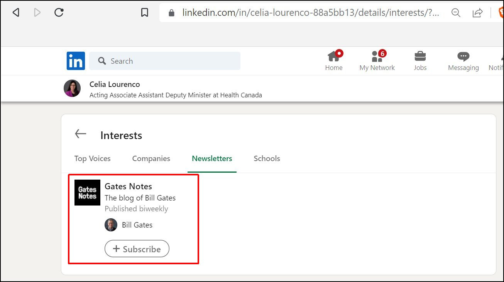Open the Jobs briefcase icon
The width and height of the screenshot is (504, 282).
[420, 61]
